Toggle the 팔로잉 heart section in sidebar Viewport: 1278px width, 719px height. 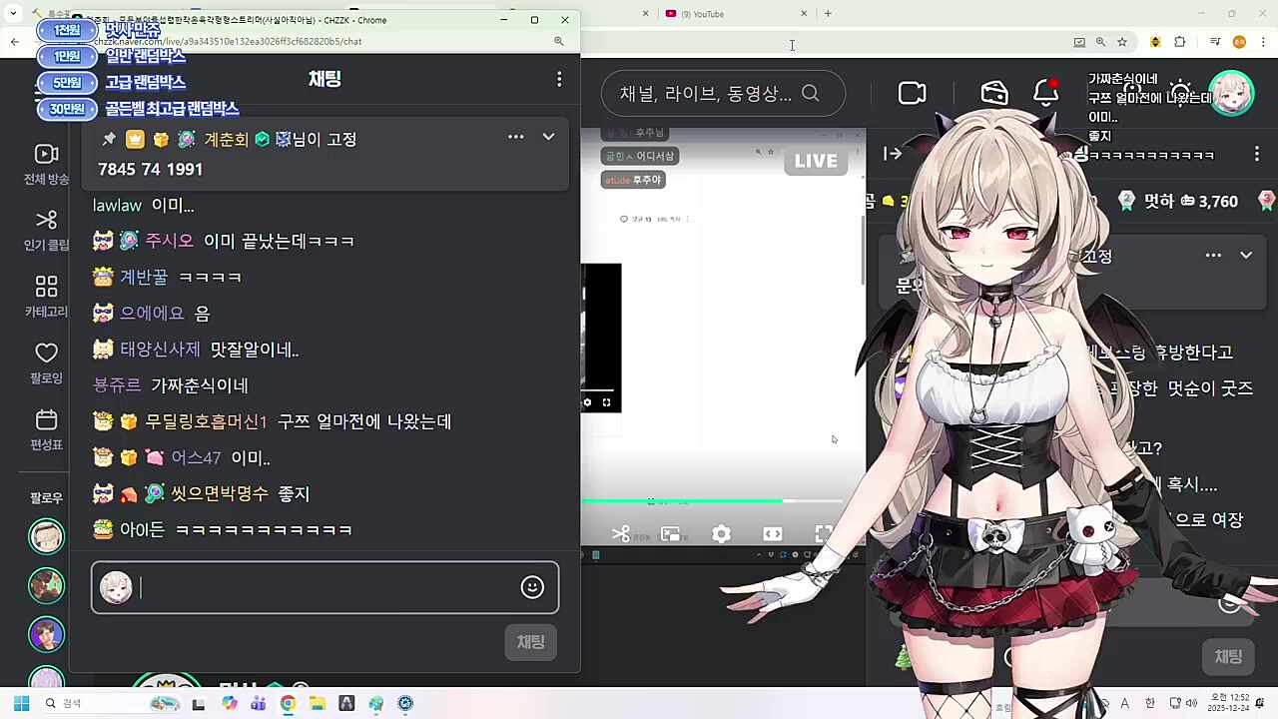[x=46, y=353]
